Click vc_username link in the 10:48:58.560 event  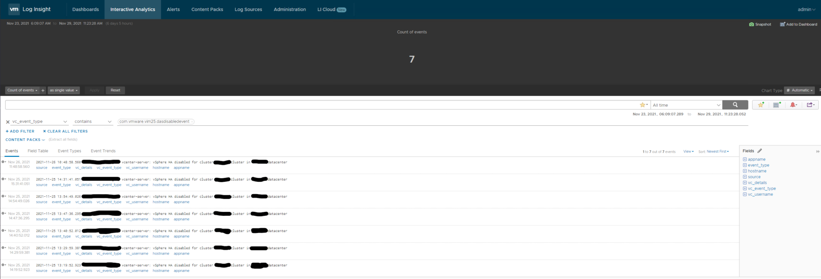point(137,168)
